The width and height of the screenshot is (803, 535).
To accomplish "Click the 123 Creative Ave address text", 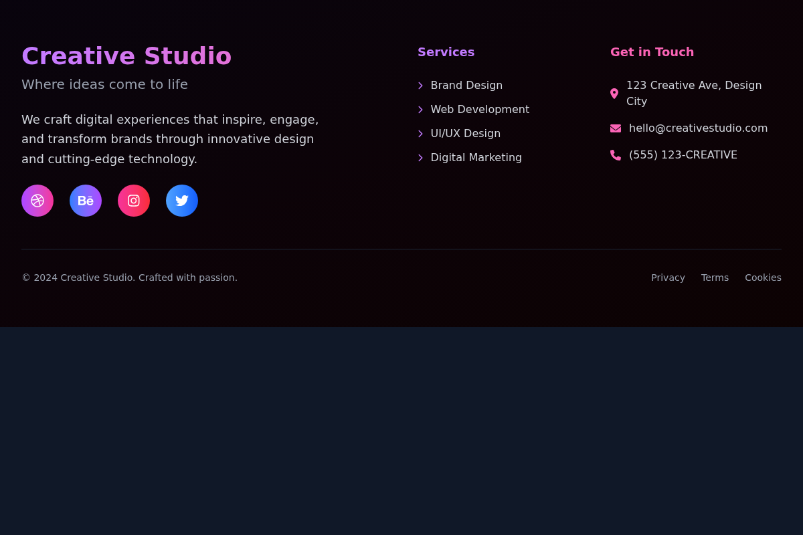I will click(694, 94).
